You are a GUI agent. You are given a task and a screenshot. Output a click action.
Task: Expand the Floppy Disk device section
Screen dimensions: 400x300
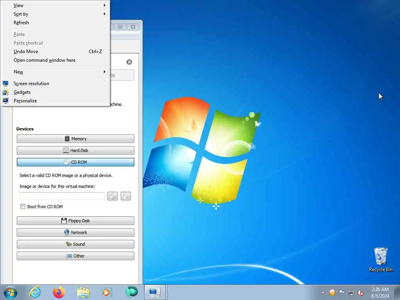(75, 221)
